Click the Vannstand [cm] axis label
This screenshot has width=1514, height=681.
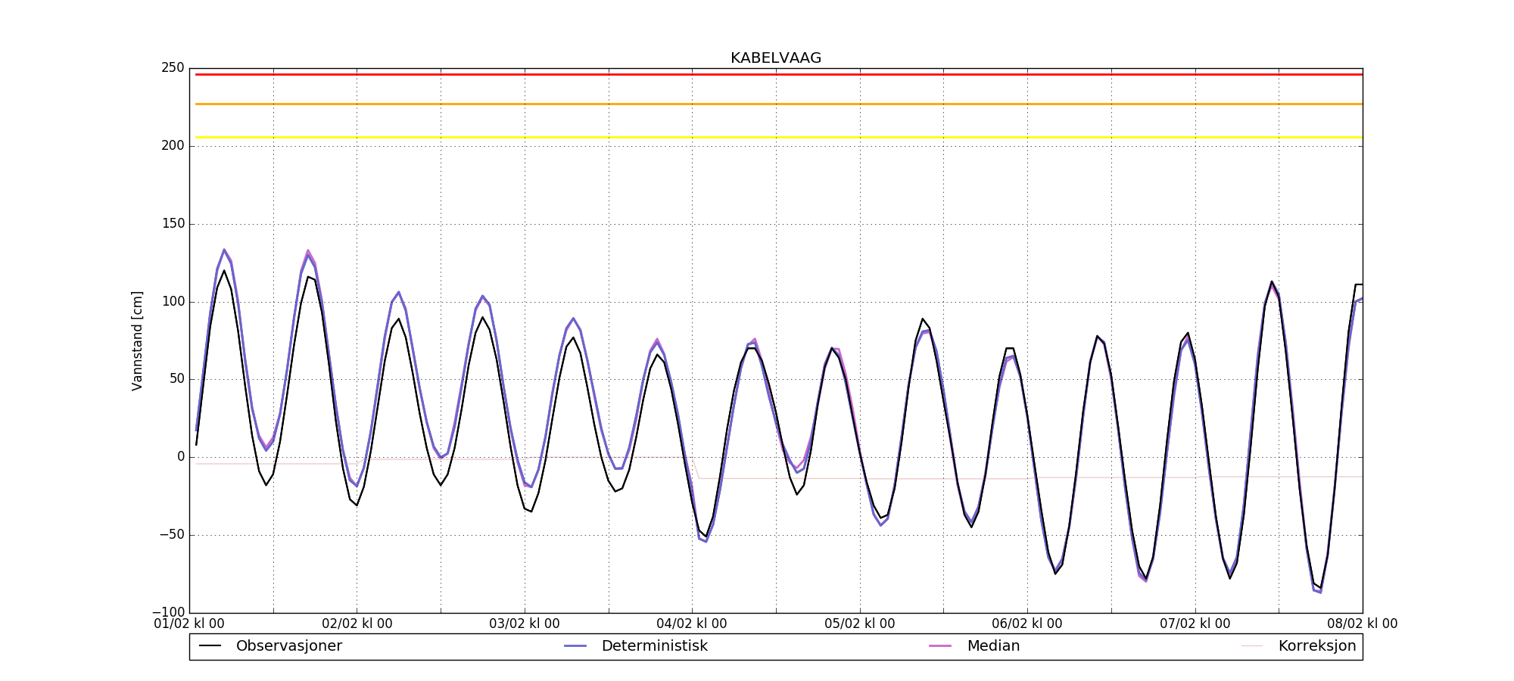(x=137, y=340)
